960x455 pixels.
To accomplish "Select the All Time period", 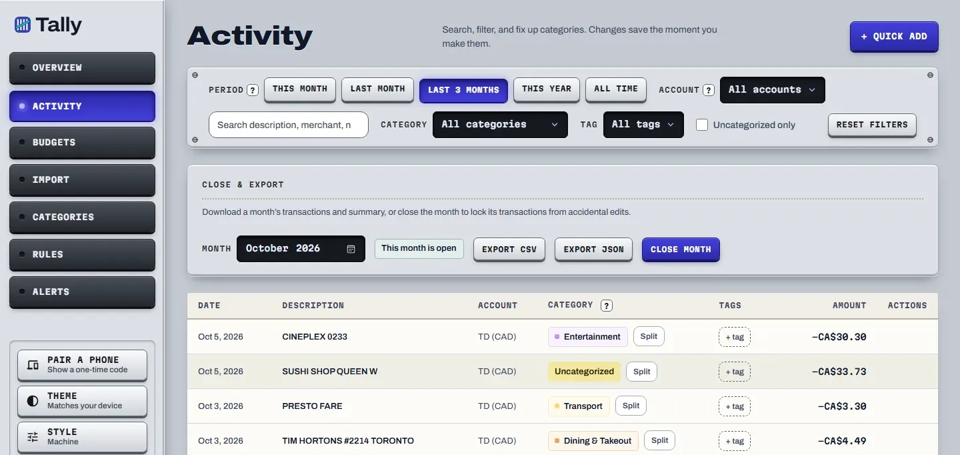I will pyautogui.click(x=616, y=89).
